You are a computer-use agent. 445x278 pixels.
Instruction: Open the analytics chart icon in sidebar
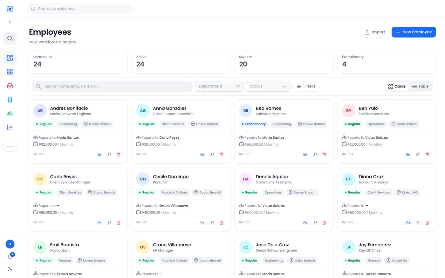point(10,128)
